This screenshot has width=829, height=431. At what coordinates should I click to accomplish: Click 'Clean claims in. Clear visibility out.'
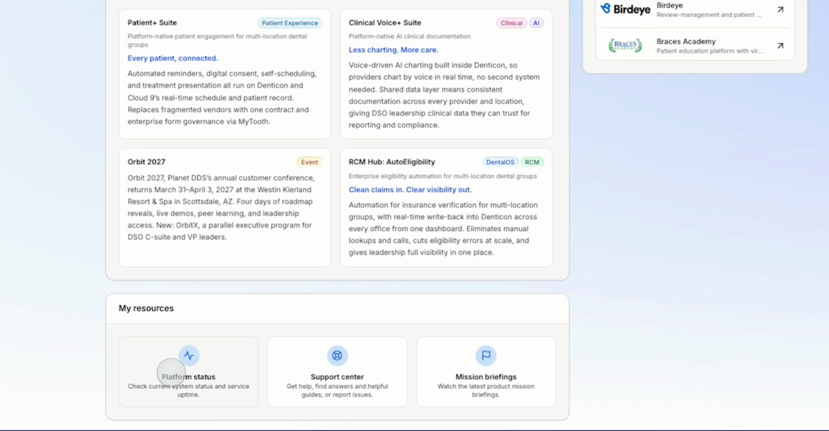[410, 190]
